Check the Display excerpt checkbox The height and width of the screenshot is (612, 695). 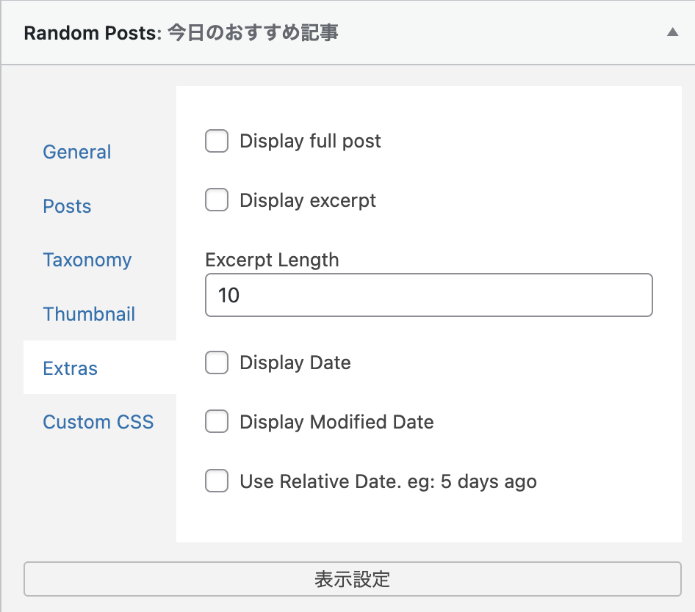217,200
